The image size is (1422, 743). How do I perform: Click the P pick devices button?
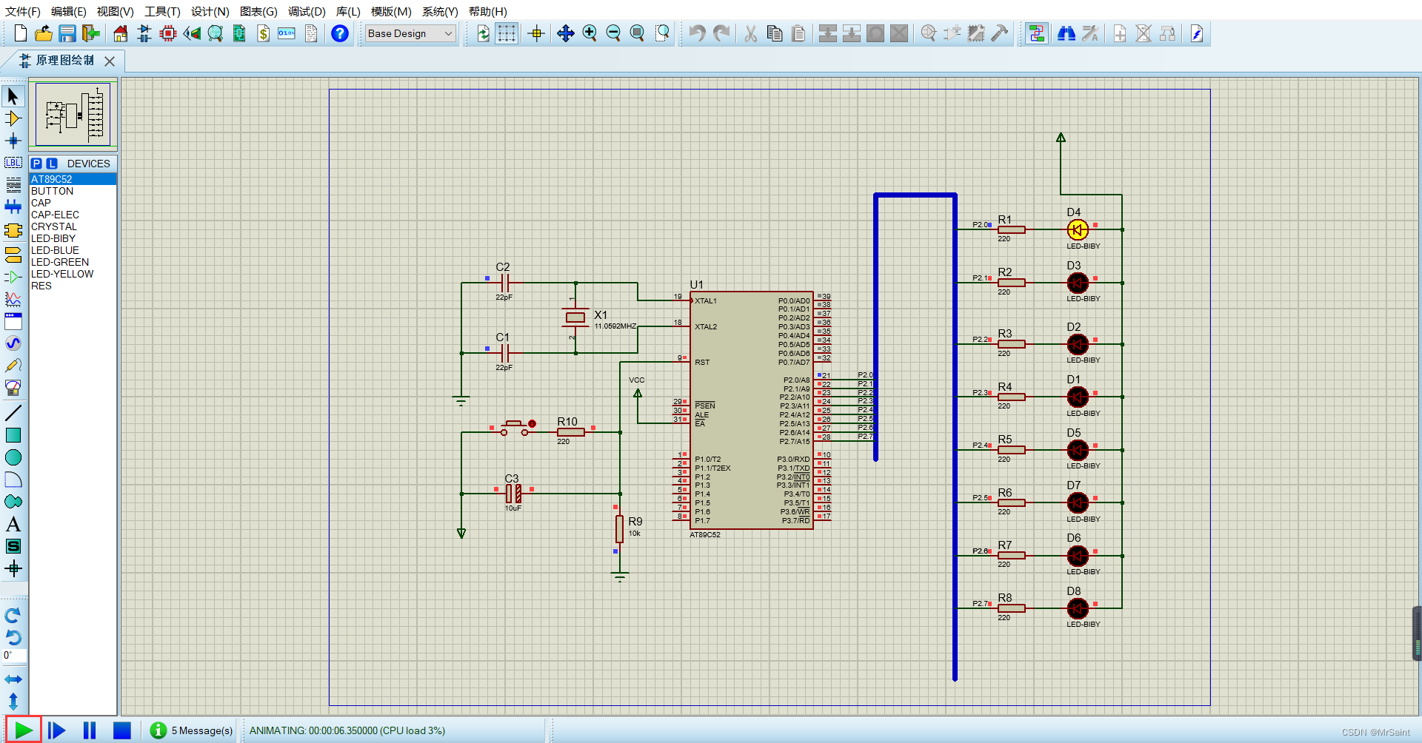36,164
